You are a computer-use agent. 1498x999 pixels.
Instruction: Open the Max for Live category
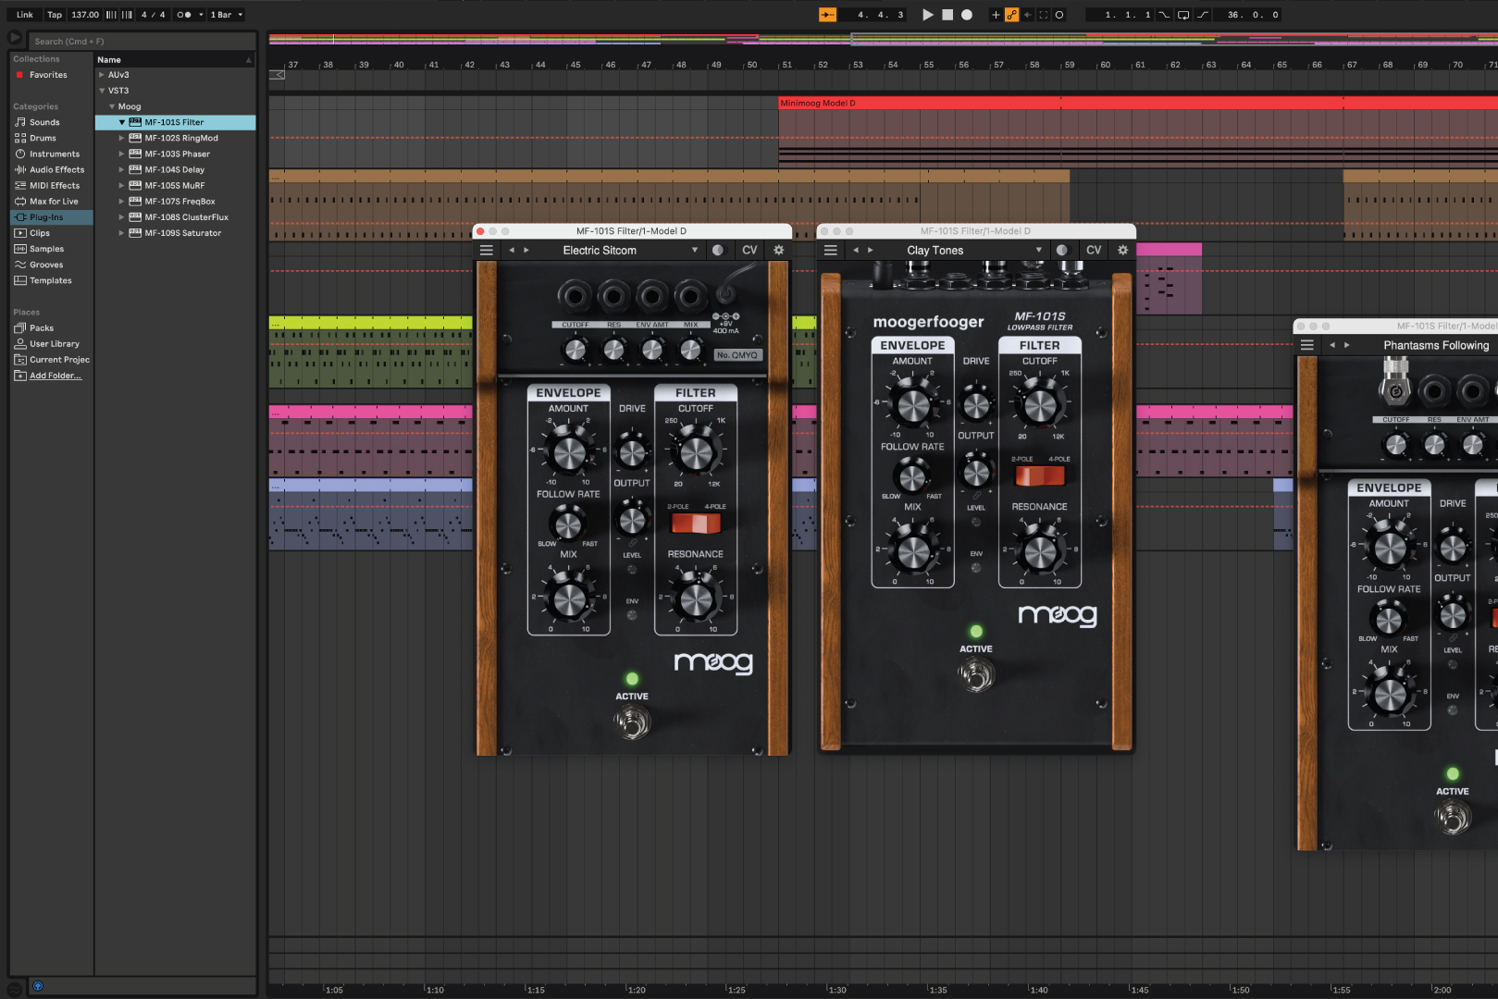coord(54,201)
